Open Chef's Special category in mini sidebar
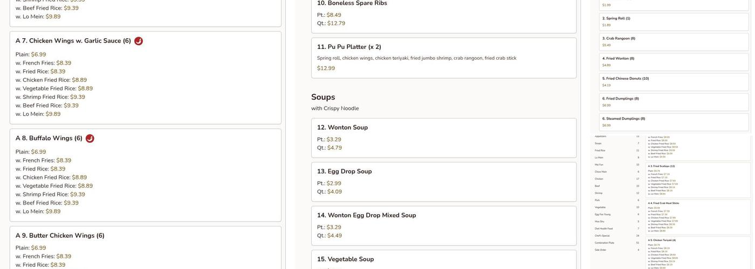The height and width of the screenshot is (269, 755). coord(602,236)
